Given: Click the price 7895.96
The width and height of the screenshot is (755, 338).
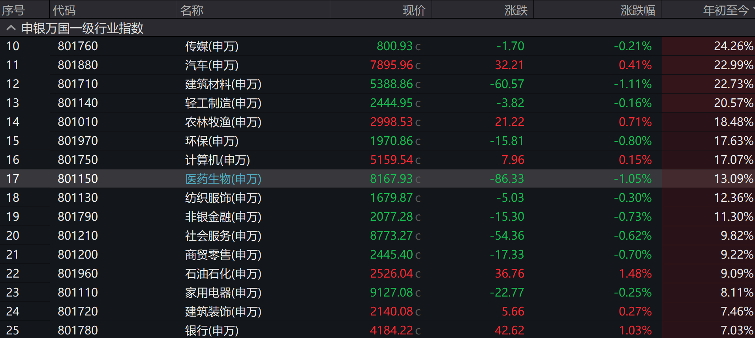Looking at the screenshot, I should (392, 65).
